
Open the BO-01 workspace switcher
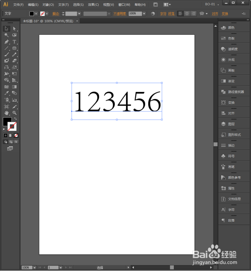coord(212,4)
